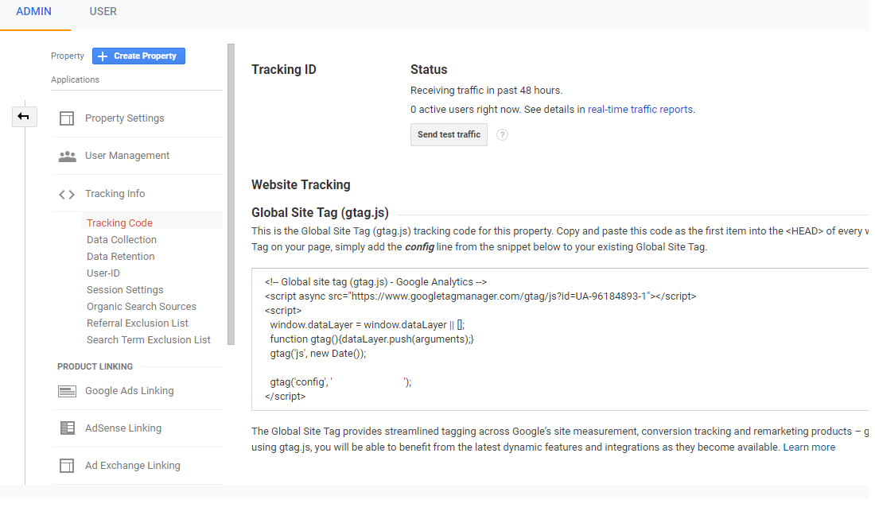Click the AdSense Linking icon
875x515 pixels.
(67, 428)
